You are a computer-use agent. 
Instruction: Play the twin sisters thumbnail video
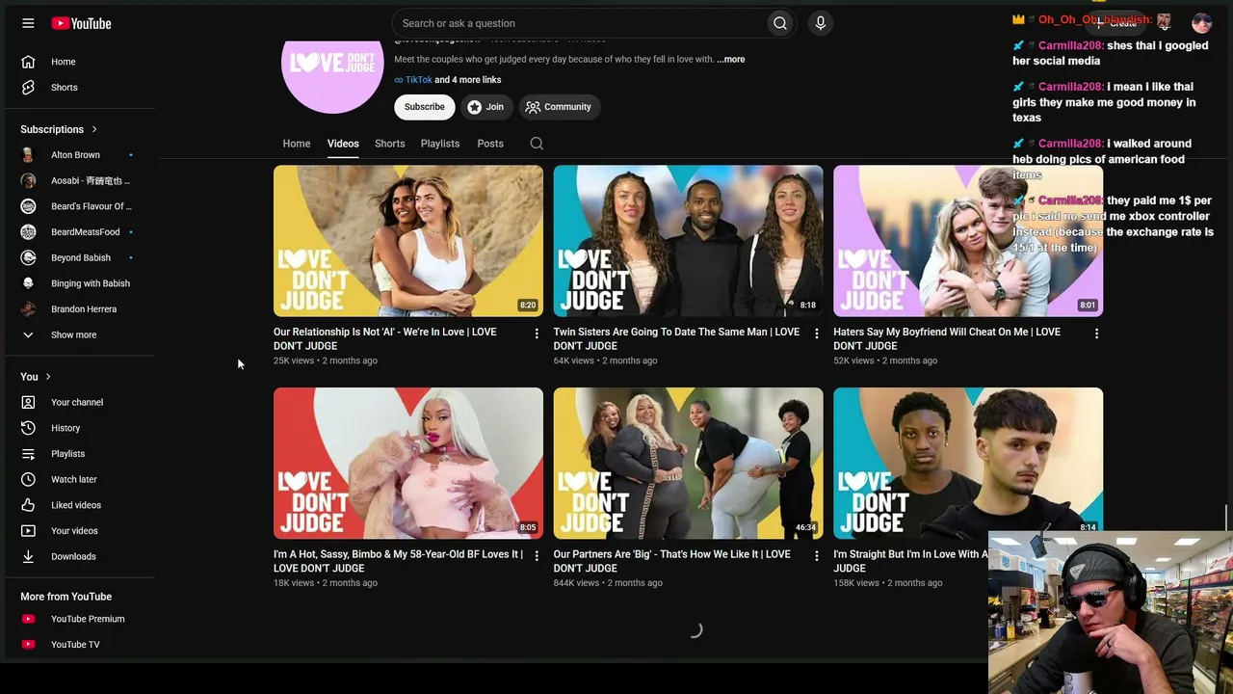click(688, 241)
